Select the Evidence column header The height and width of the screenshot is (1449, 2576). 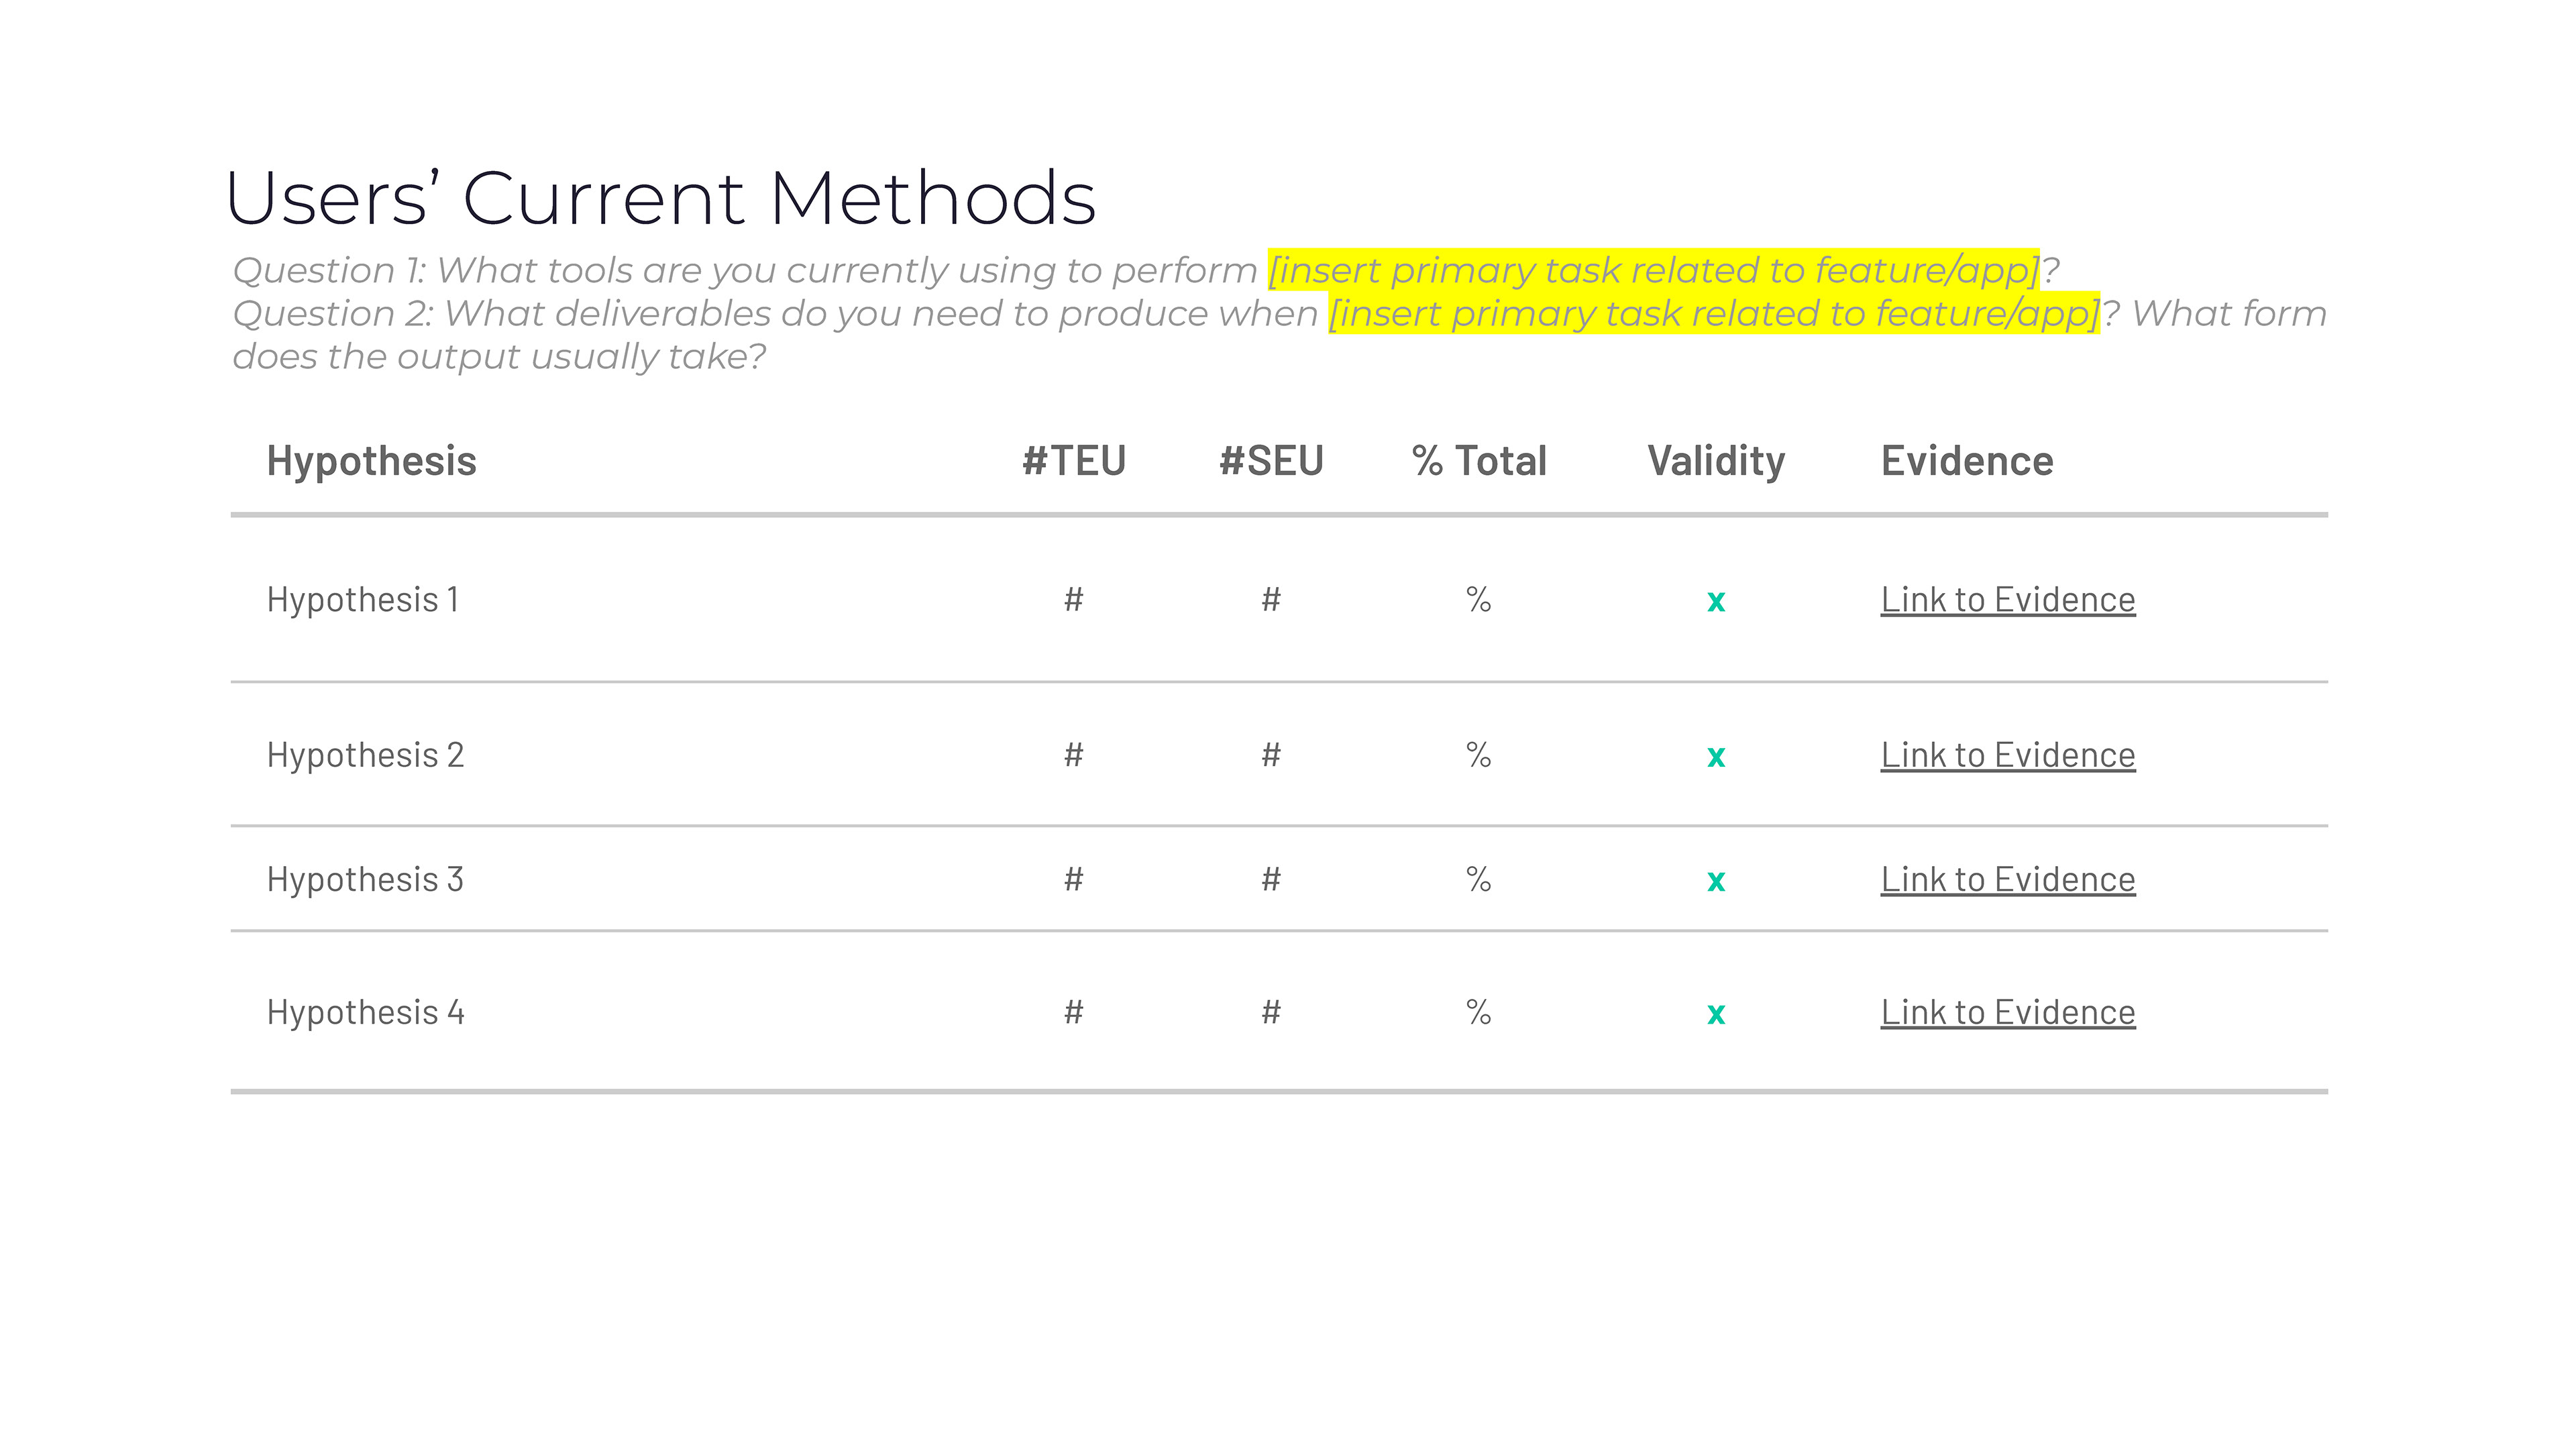pos(1966,461)
